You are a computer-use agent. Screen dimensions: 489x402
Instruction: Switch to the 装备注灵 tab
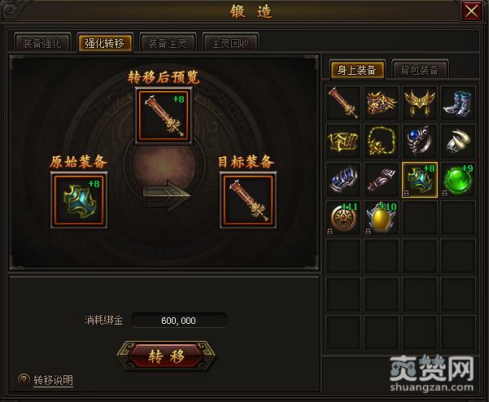(x=168, y=43)
